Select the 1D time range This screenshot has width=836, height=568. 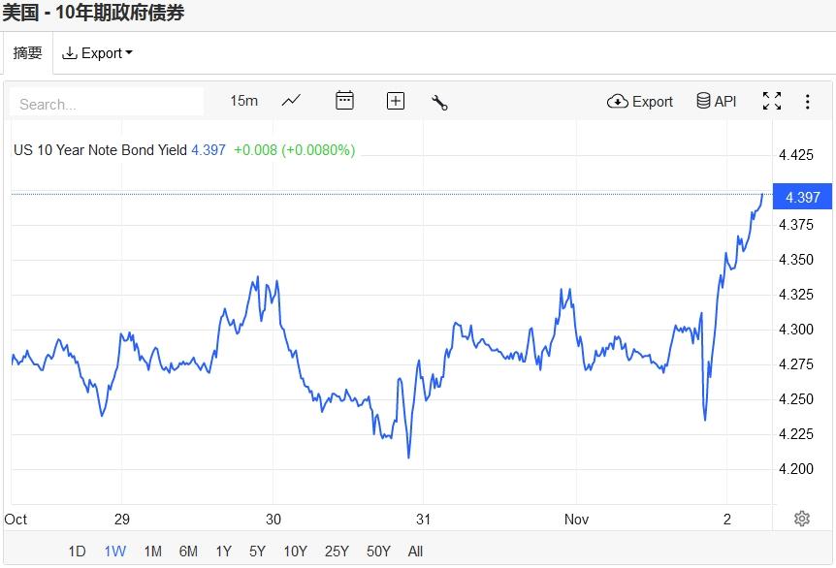click(x=77, y=552)
